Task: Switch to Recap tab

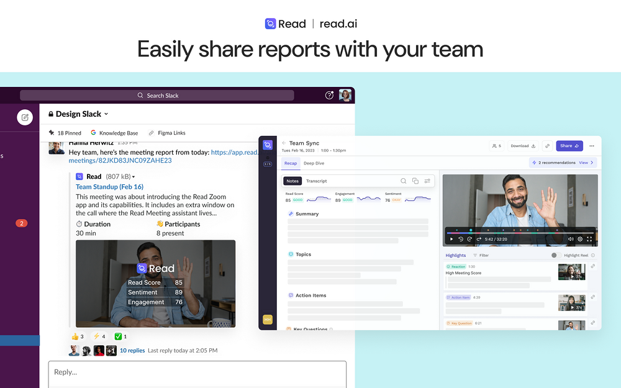Action: click(290, 163)
